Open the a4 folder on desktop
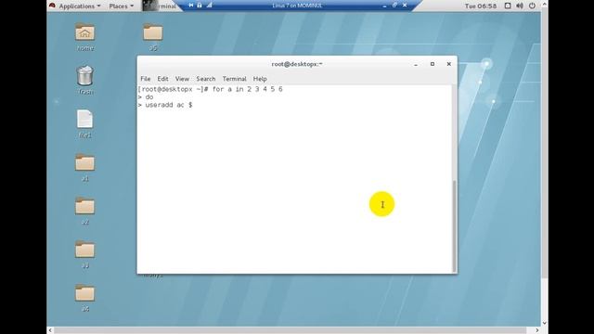594x334 pixels. pyautogui.click(x=84, y=293)
